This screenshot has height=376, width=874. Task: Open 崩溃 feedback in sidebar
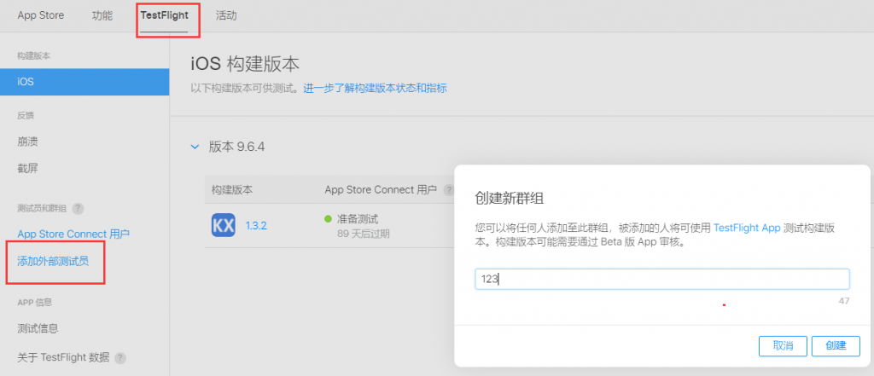27,142
